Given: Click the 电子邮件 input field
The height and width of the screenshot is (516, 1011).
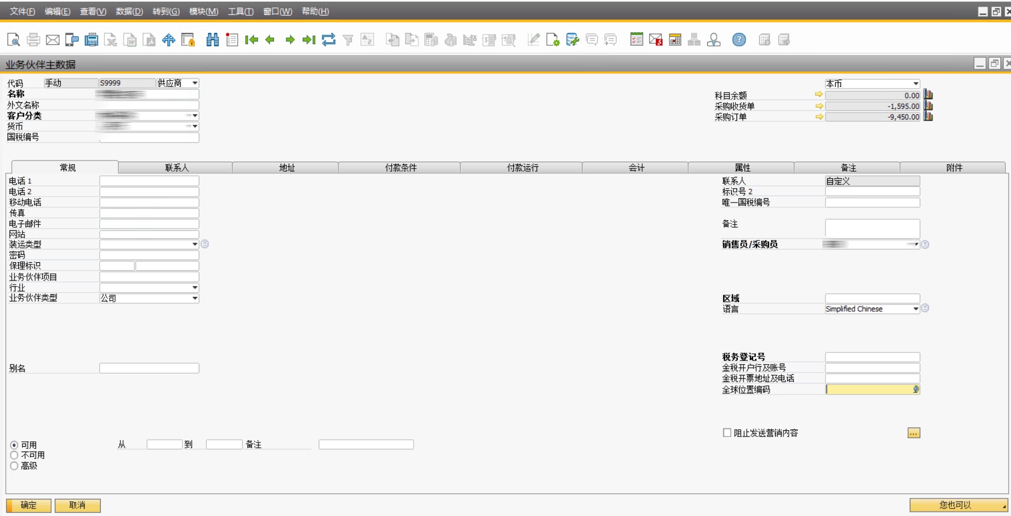Looking at the screenshot, I should (149, 224).
